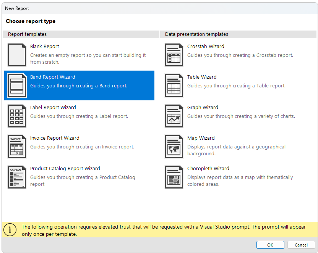Select the Map Wizard icon
Screen dimensions: 318x253
click(x=174, y=146)
